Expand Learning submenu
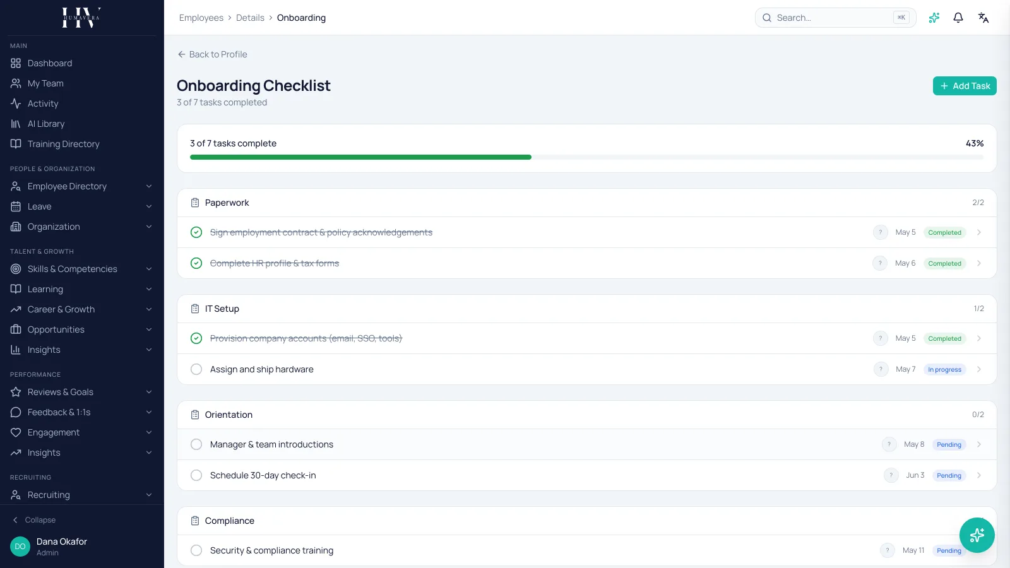This screenshot has width=1010, height=568. [149, 289]
